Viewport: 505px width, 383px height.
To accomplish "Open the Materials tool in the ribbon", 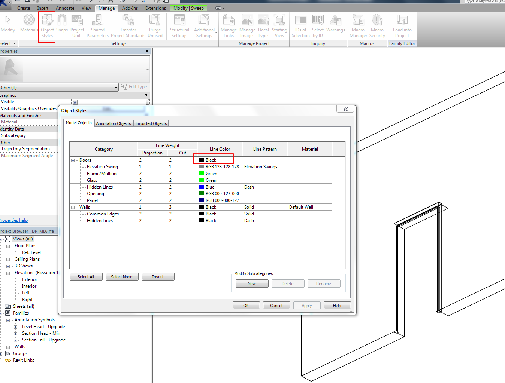I will point(29,25).
